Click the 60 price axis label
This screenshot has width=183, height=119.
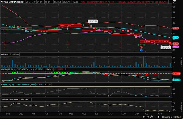[x=174, y=7]
